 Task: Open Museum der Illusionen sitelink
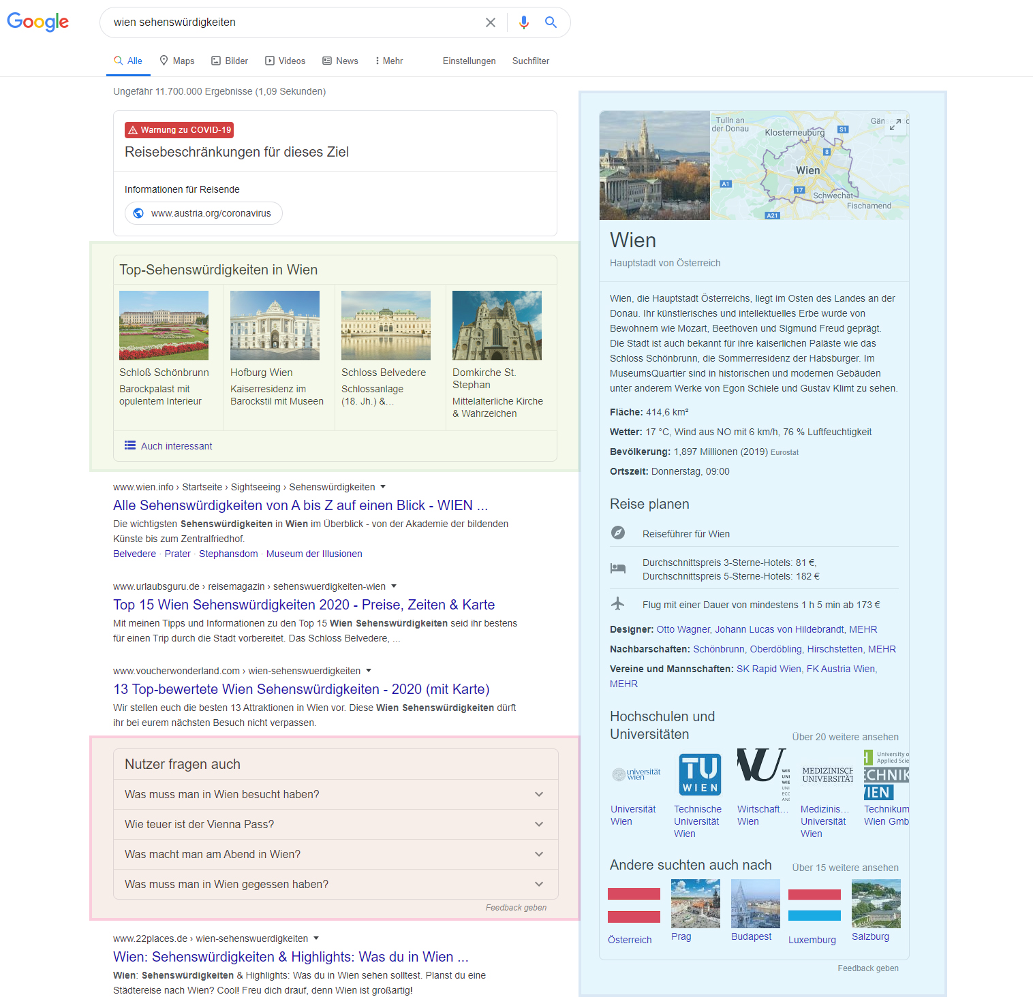click(314, 554)
